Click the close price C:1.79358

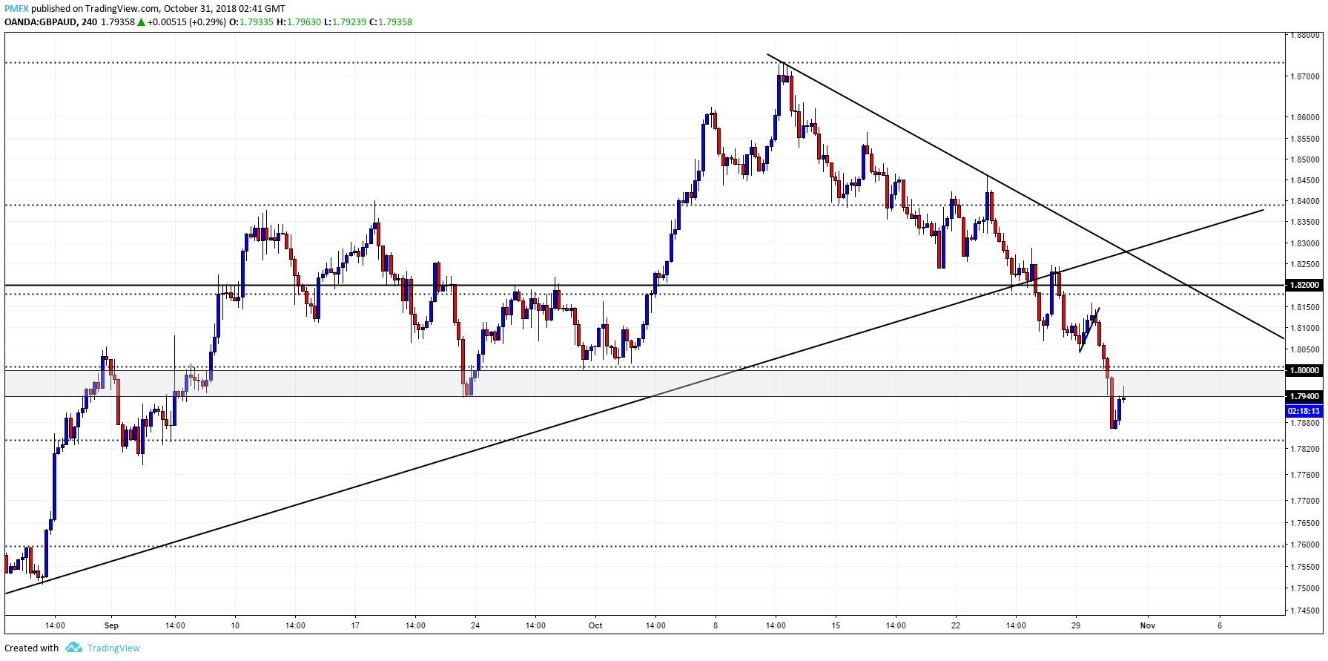[x=391, y=22]
